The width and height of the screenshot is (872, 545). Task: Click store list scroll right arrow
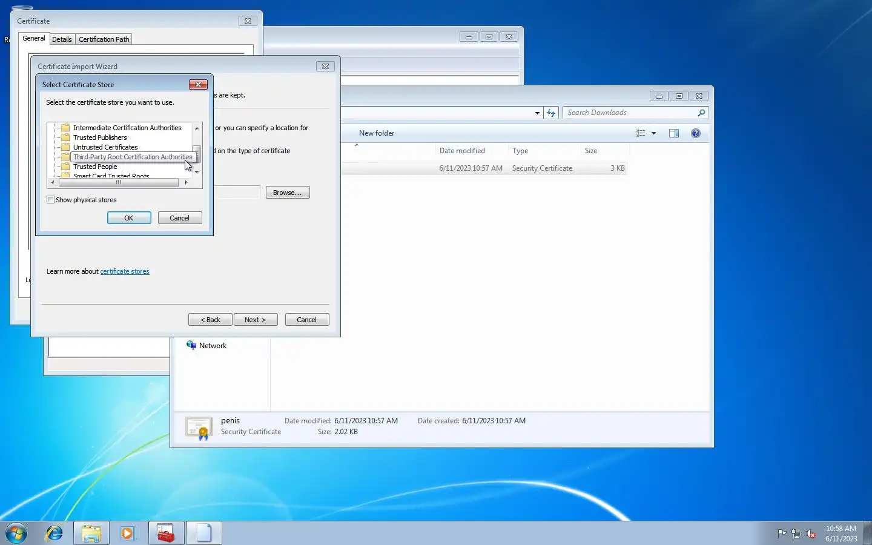tap(186, 182)
